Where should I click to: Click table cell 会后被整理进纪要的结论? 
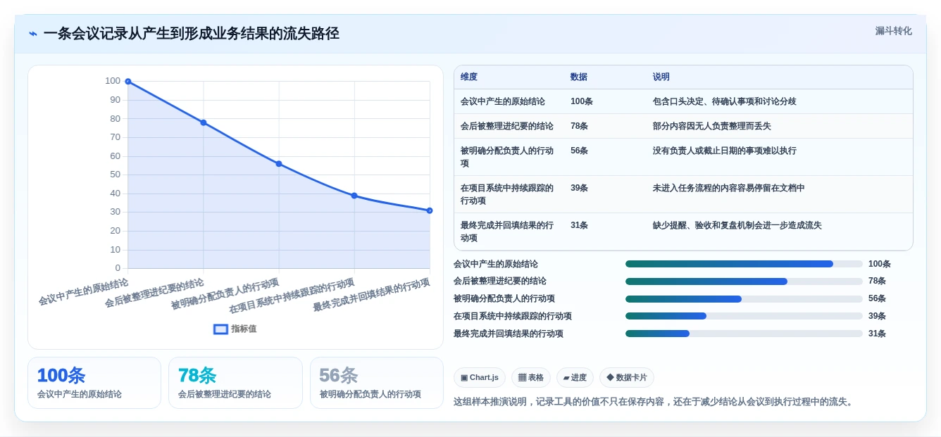507,126
